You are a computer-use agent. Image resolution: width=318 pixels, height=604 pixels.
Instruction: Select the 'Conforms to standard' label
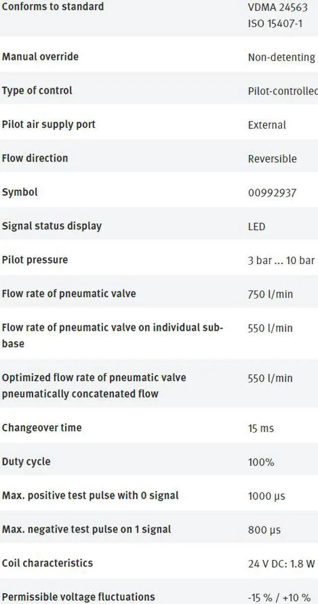pyautogui.click(x=53, y=6)
